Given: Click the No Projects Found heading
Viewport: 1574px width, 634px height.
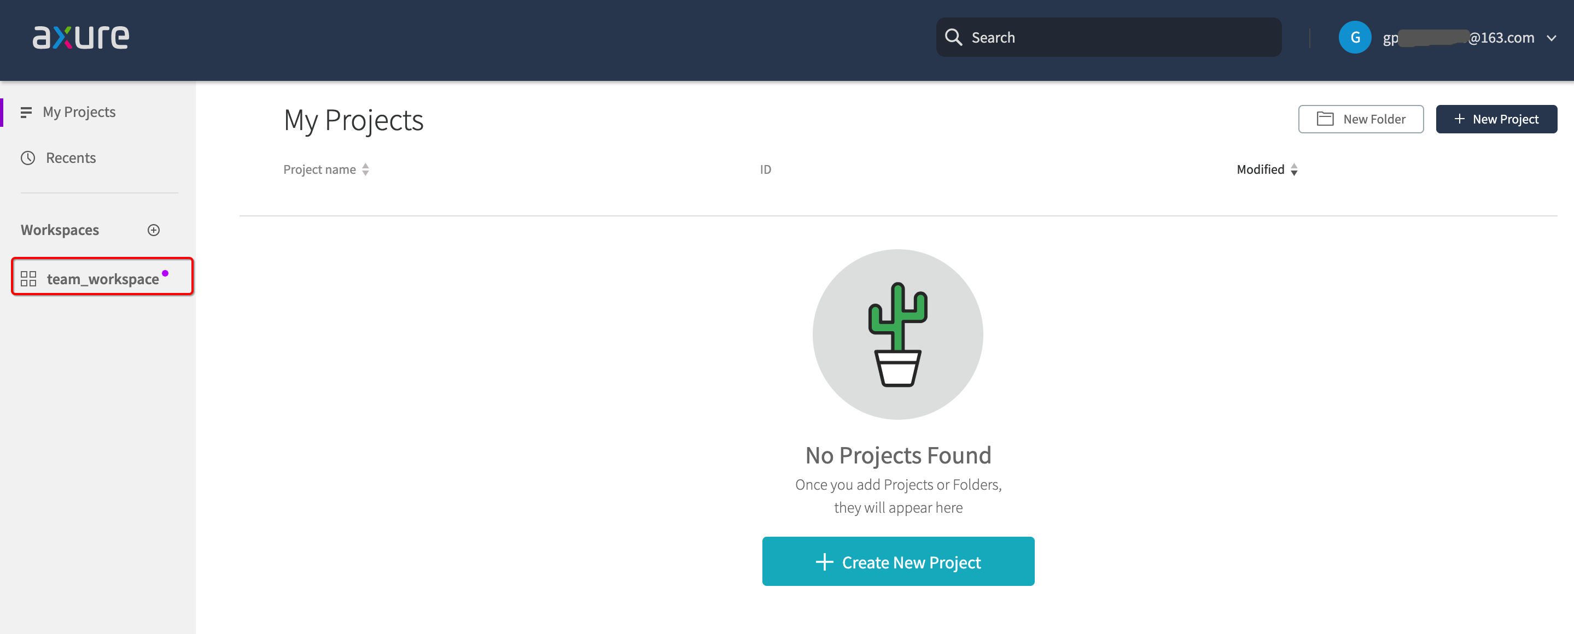Looking at the screenshot, I should [x=897, y=455].
